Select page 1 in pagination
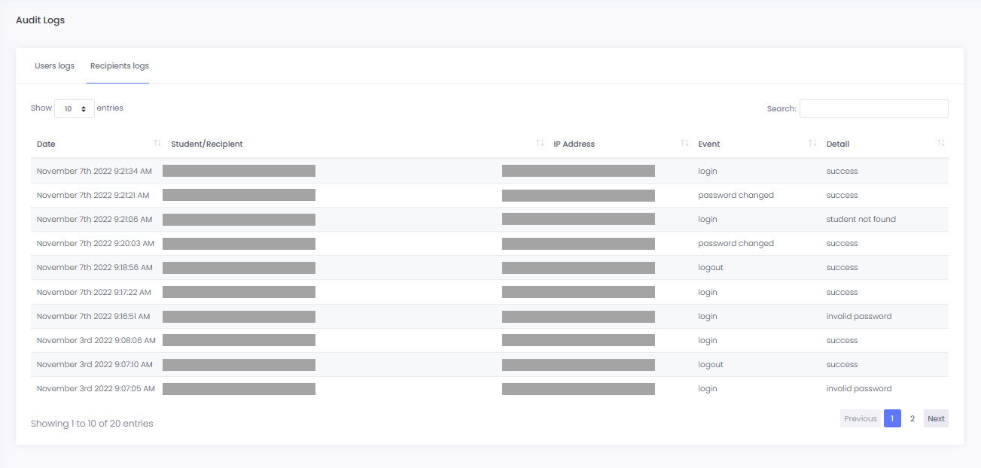 tap(892, 418)
